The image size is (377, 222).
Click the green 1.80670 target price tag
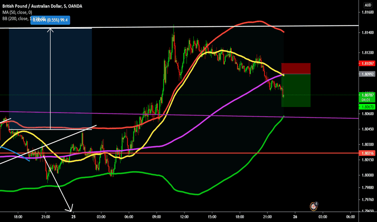pos(366,107)
